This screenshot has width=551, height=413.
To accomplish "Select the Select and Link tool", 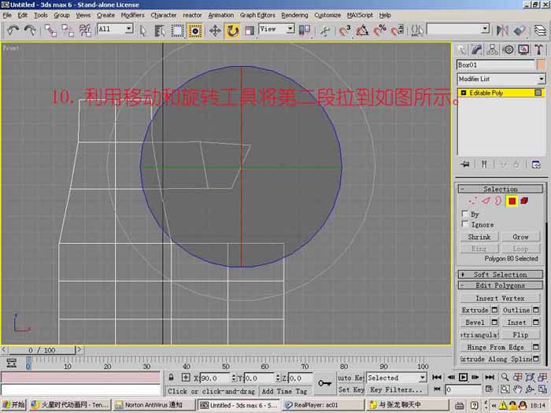I will tap(50, 31).
